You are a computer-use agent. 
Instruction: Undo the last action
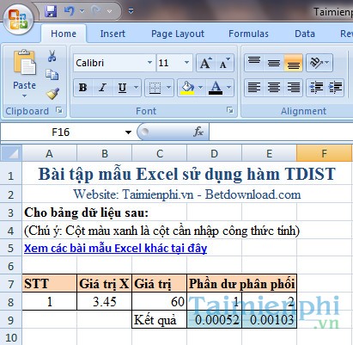(70, 11)
